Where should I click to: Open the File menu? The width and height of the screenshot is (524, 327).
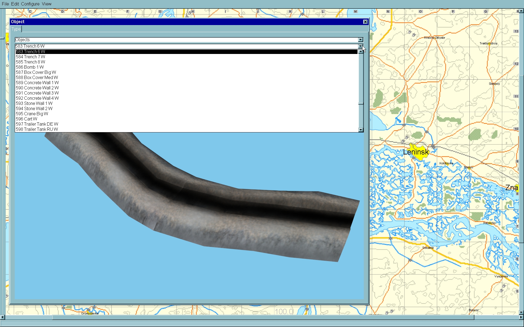(x=5, y=4)
